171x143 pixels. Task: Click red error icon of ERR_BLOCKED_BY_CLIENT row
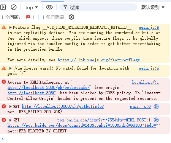pyautogui.click(x=4, y=120)
